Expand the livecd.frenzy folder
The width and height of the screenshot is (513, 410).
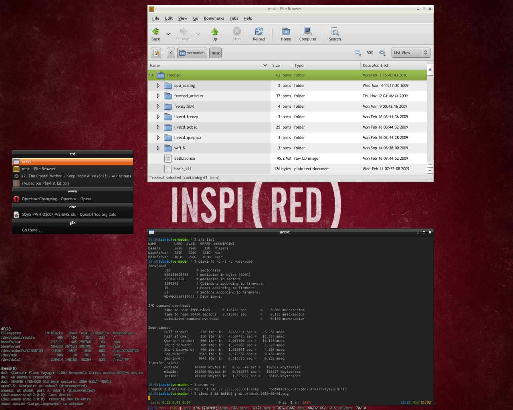158,117
